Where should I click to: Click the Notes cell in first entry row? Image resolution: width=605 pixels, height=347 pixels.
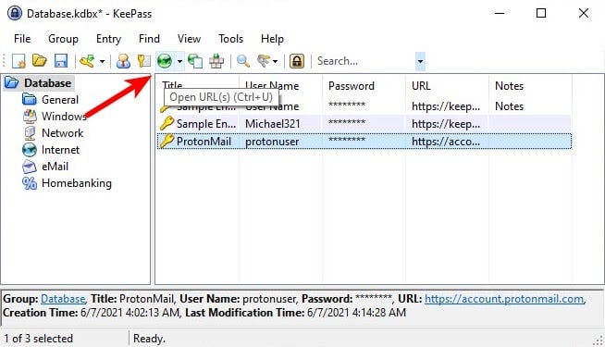[x=510, y=106]
